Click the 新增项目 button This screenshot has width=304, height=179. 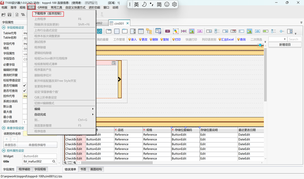click(x=285, y=44)
